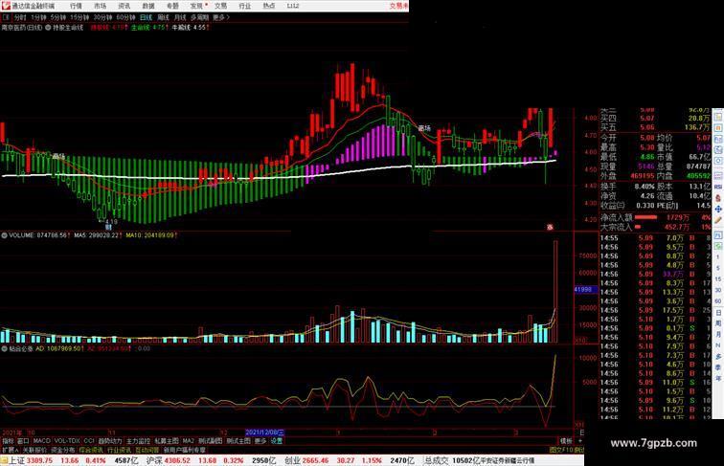Switch chart to 5分钟 period
This screenshot has height=466, width=724.
[58, 17]
